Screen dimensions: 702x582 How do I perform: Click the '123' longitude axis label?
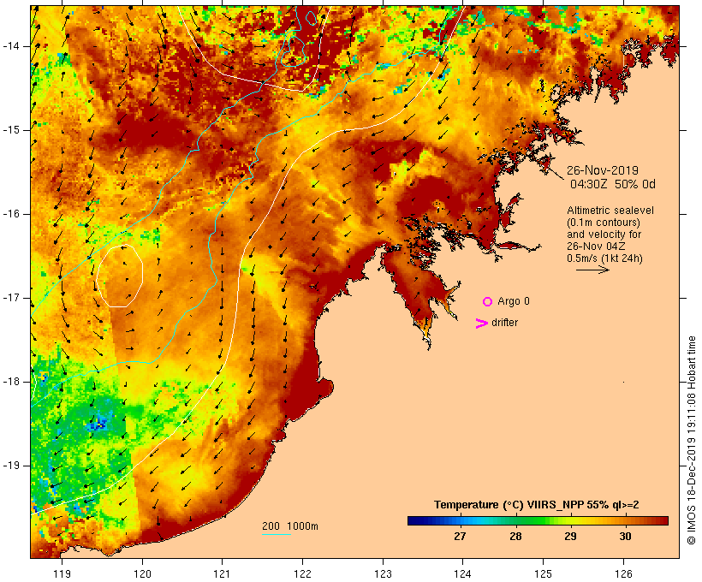pos(383,573)
